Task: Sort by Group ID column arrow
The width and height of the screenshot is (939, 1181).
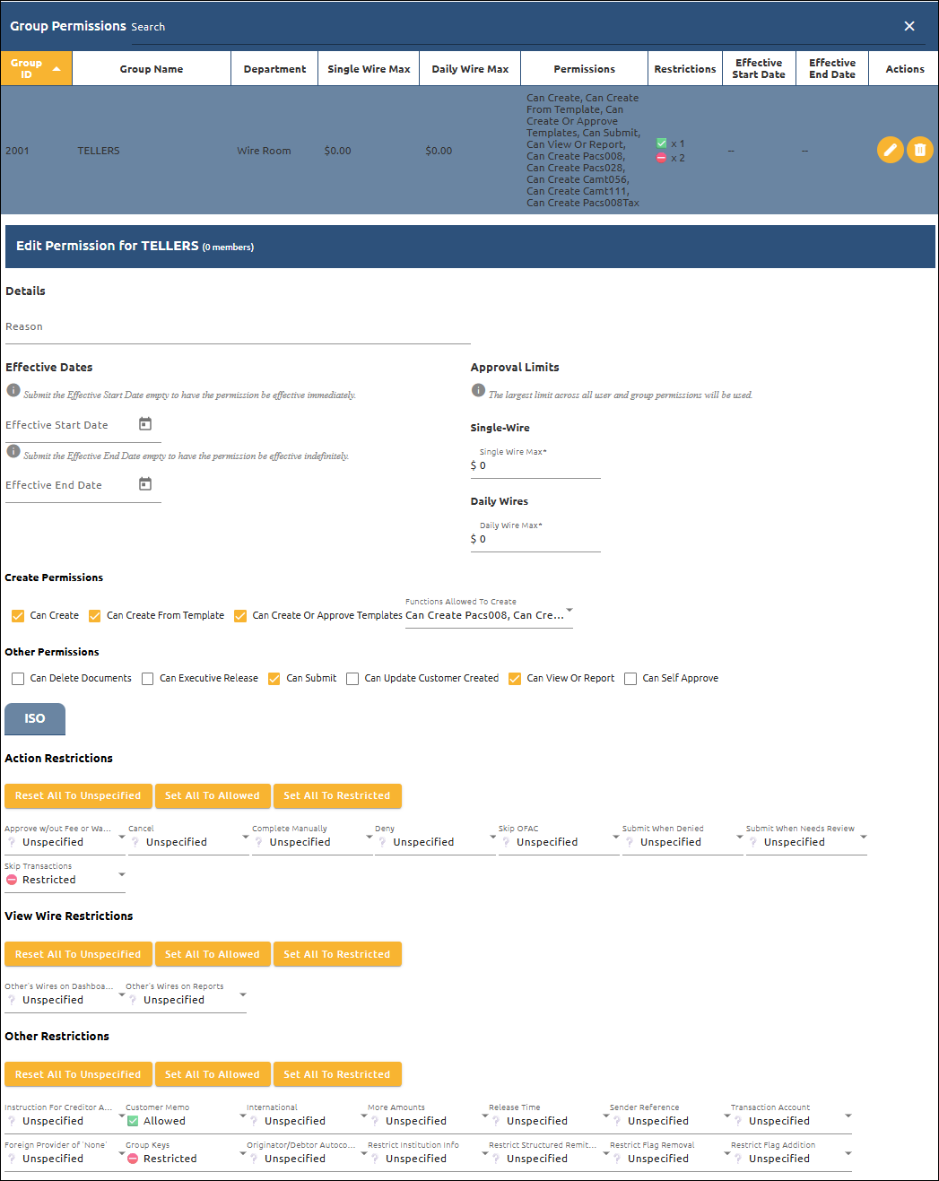Action: point(57,69)
